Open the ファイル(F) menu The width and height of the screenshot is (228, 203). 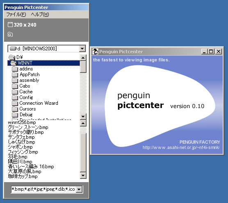[x=16, y=14]
